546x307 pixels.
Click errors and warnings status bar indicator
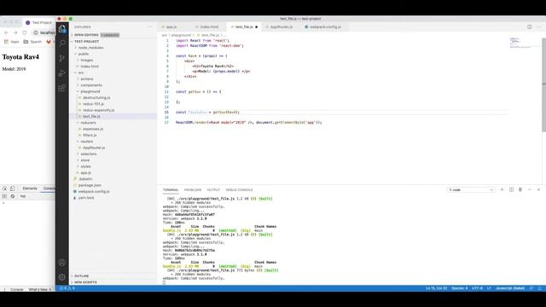point(67,288)
